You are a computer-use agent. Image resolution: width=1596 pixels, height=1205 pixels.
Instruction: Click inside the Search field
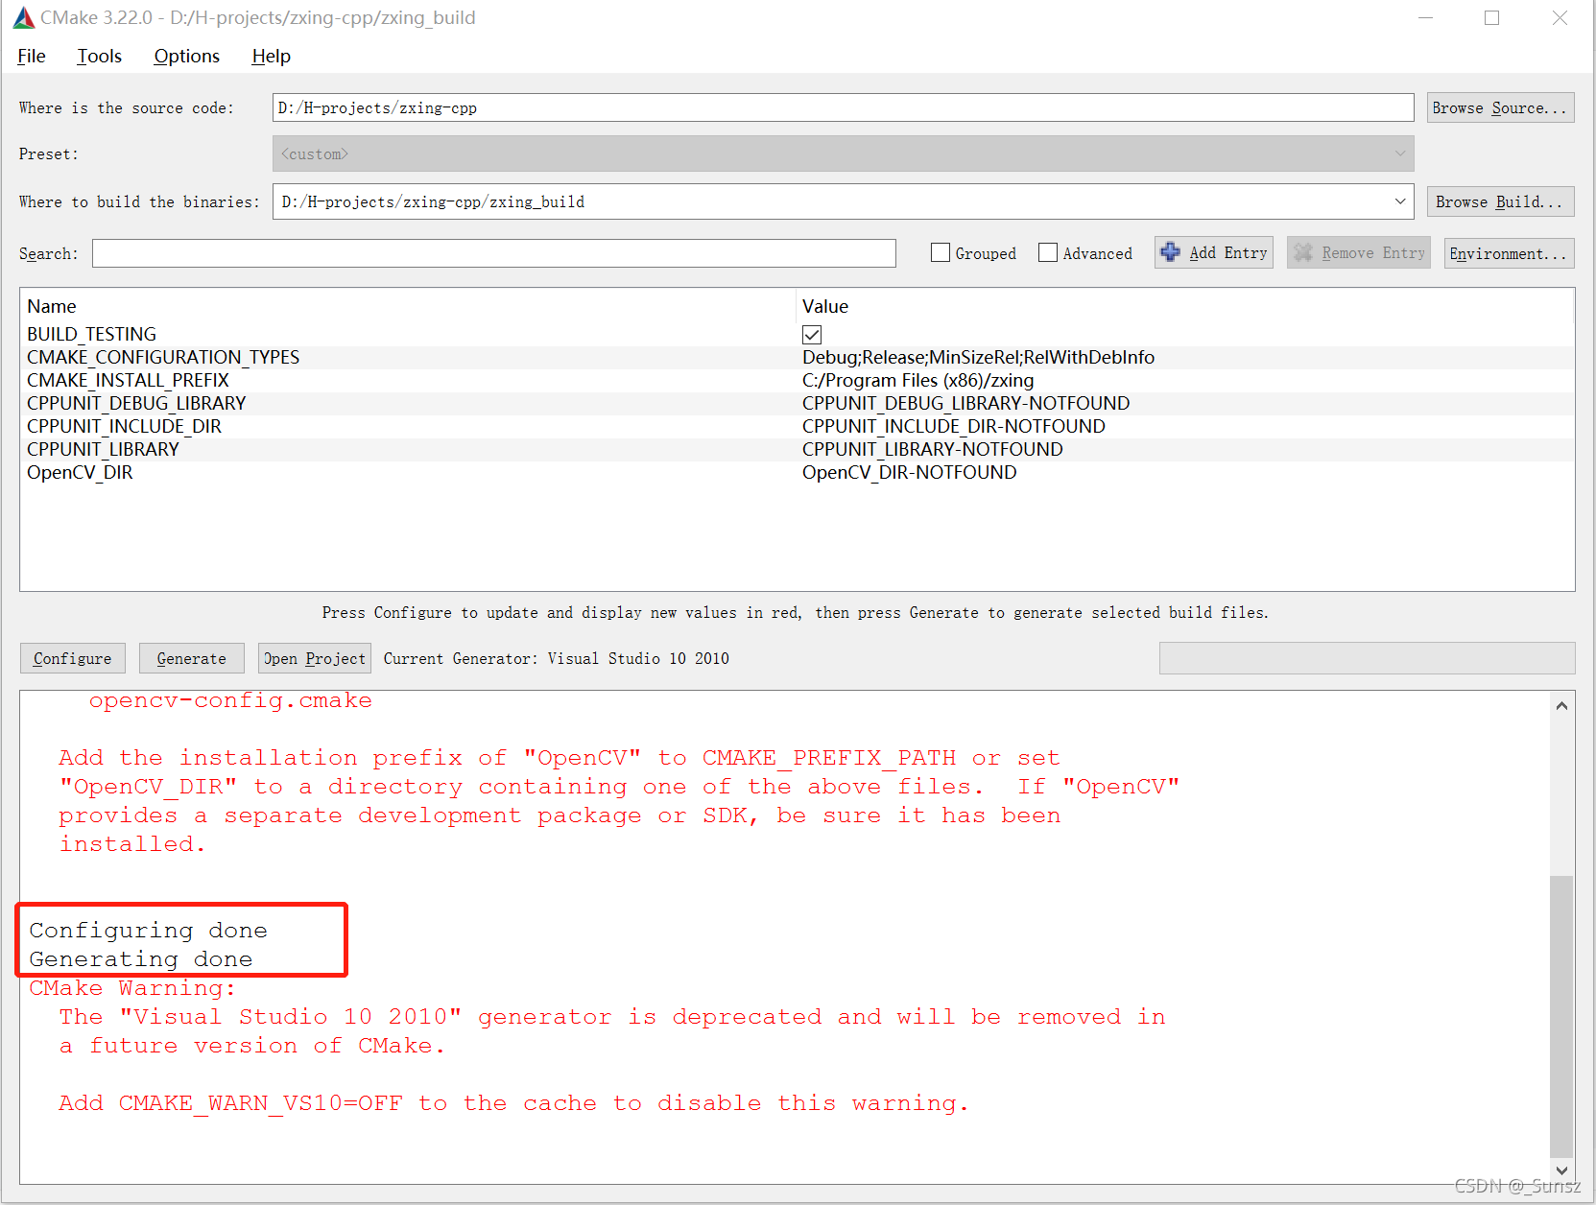coord(492,252)
